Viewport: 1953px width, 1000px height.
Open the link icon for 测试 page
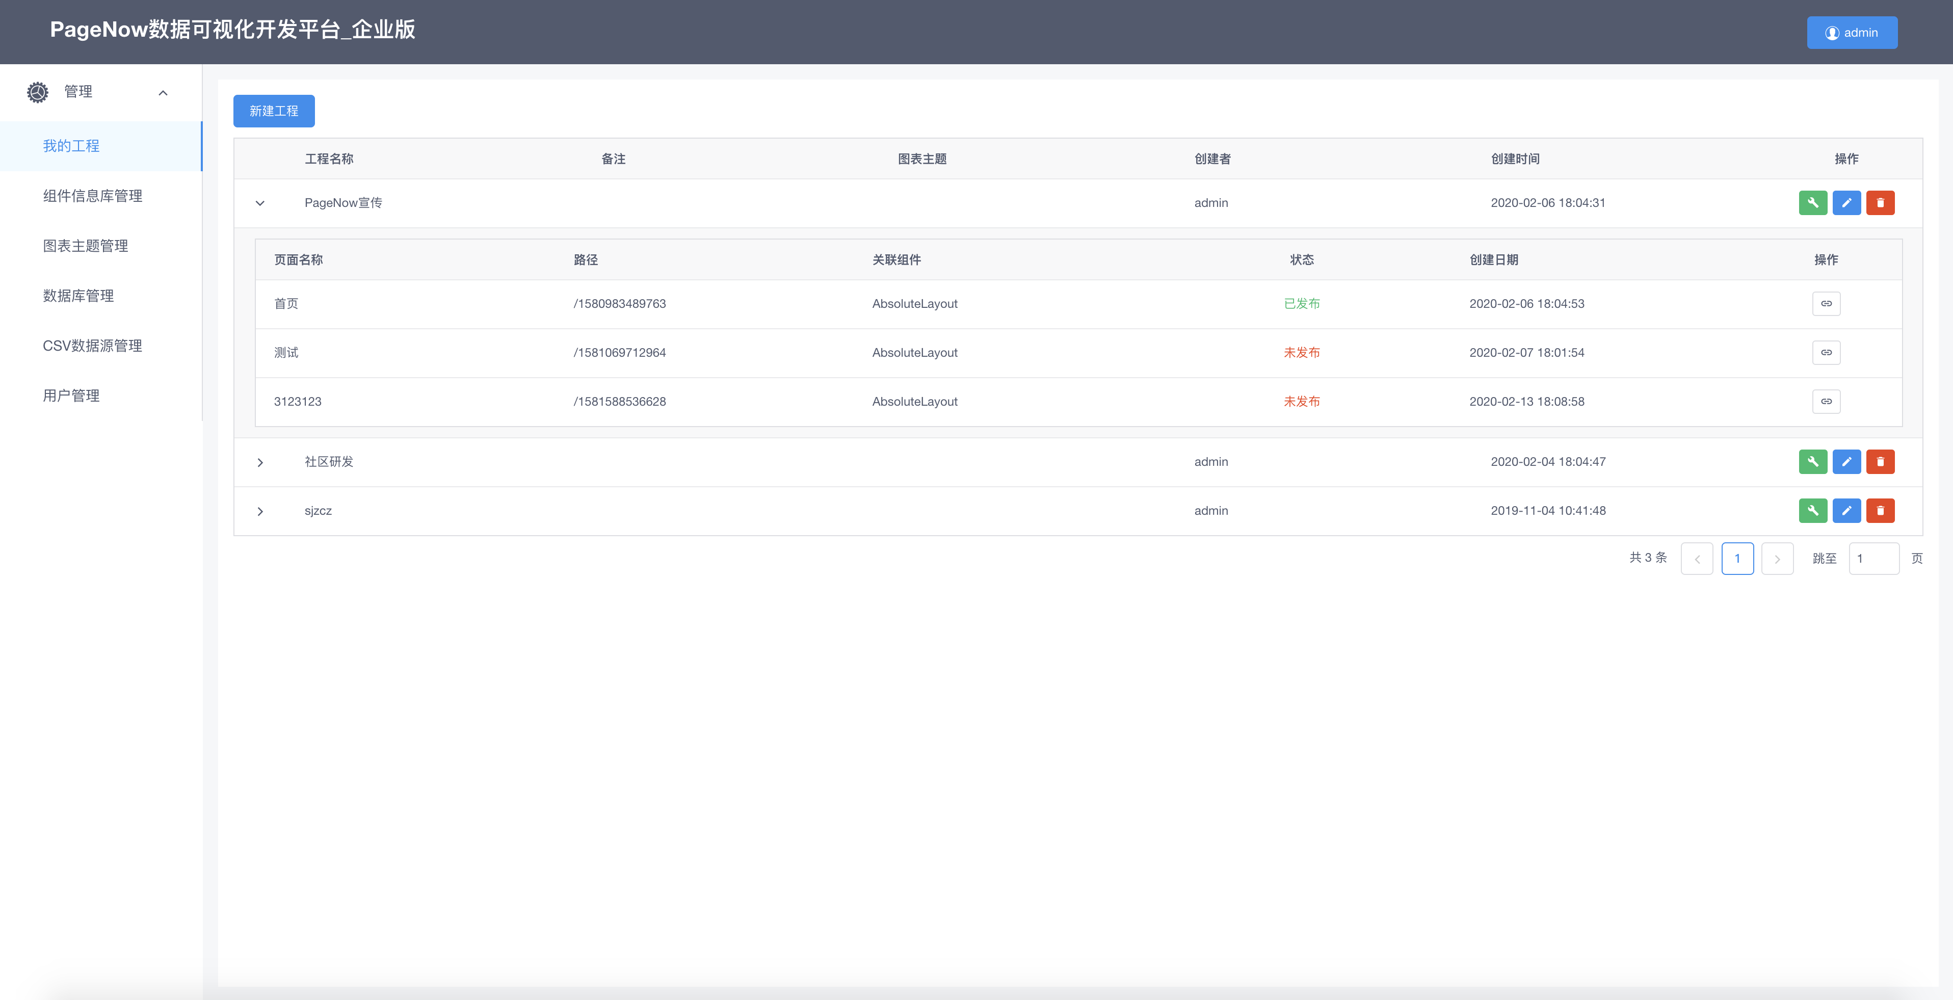[x=1826, y=353]
